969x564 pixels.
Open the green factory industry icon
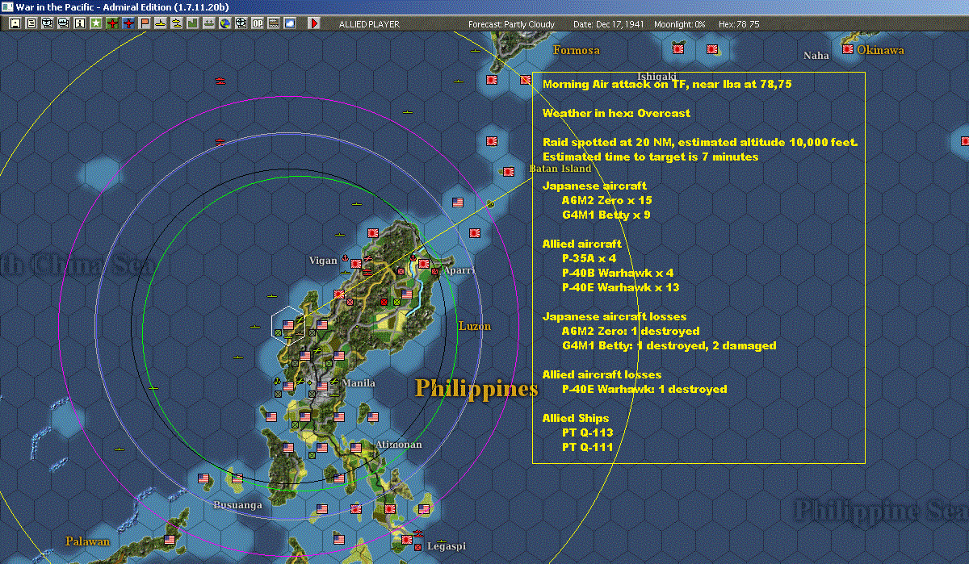193,23
